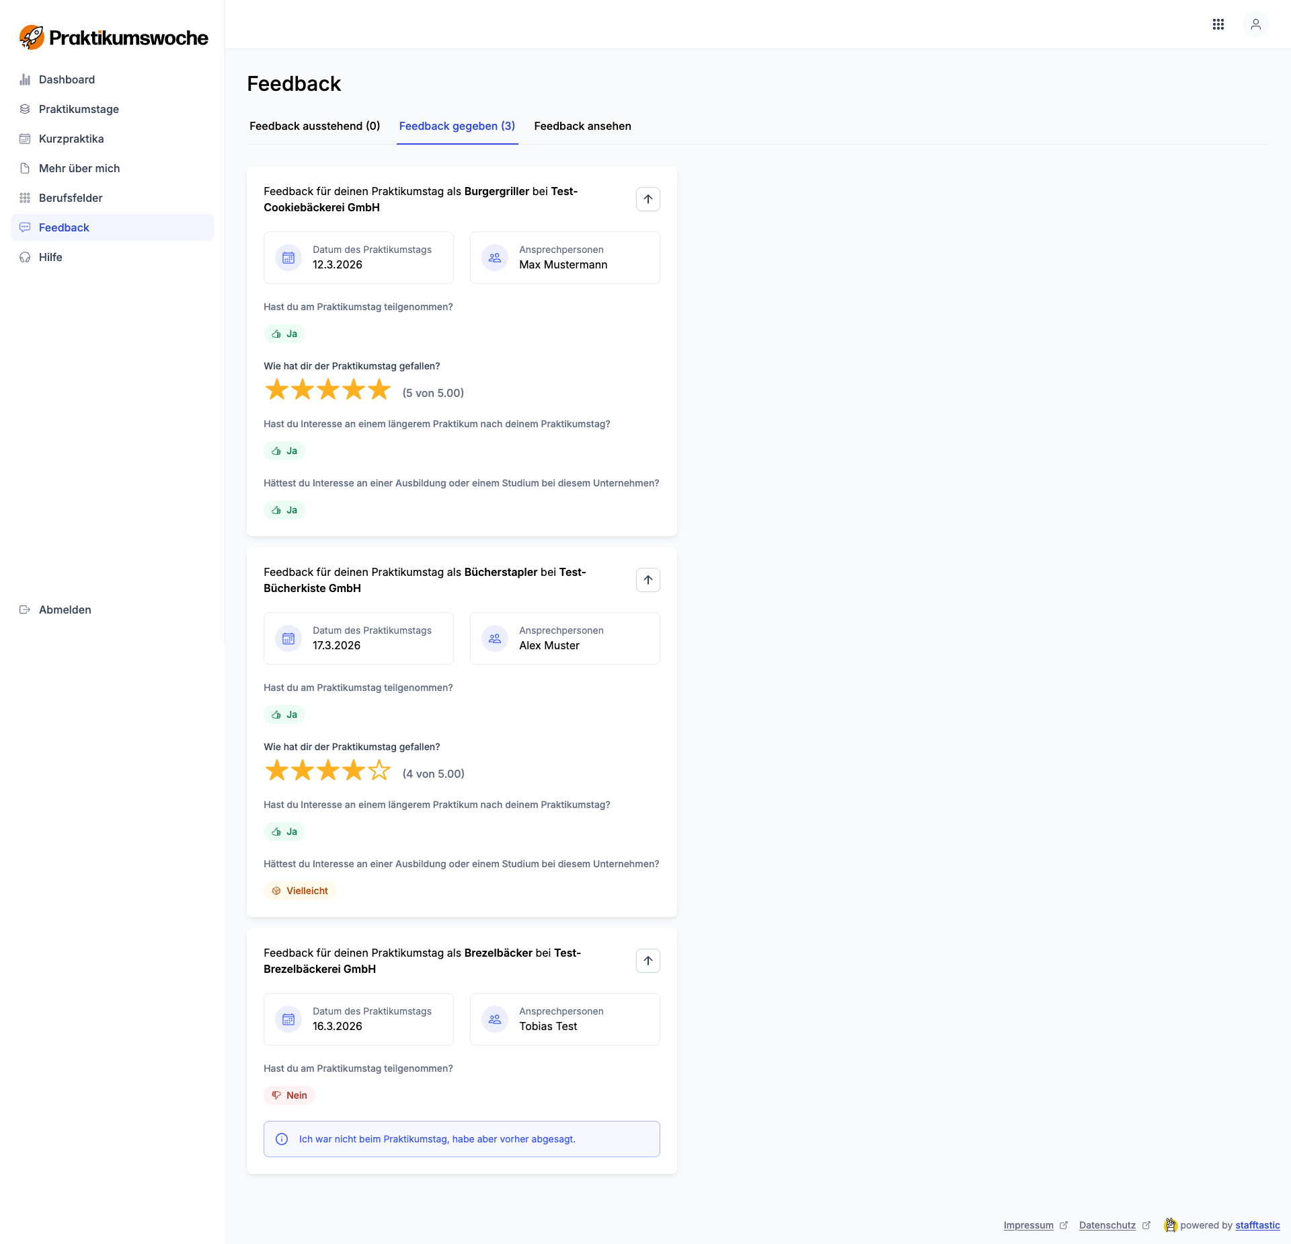
Task: Click the Vielleicht answer badge
Action: [300, 891]
